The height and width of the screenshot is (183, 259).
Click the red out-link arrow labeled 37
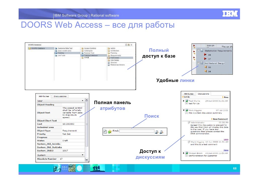click(x=205, y=59)
